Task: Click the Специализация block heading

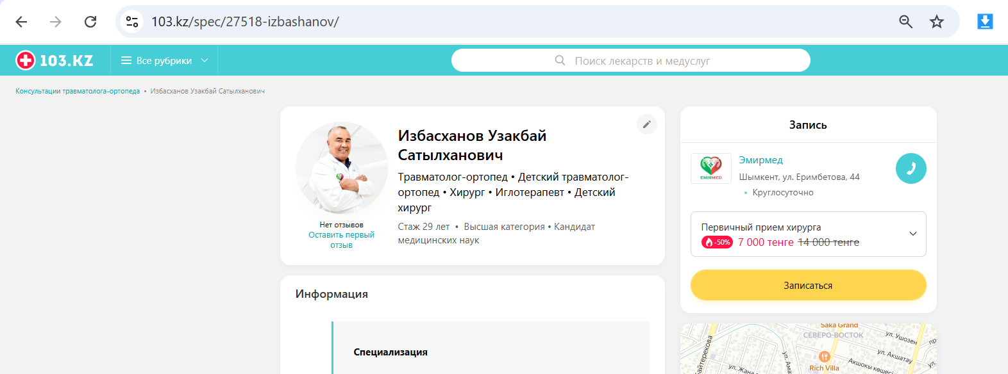Action: [391, 352]
